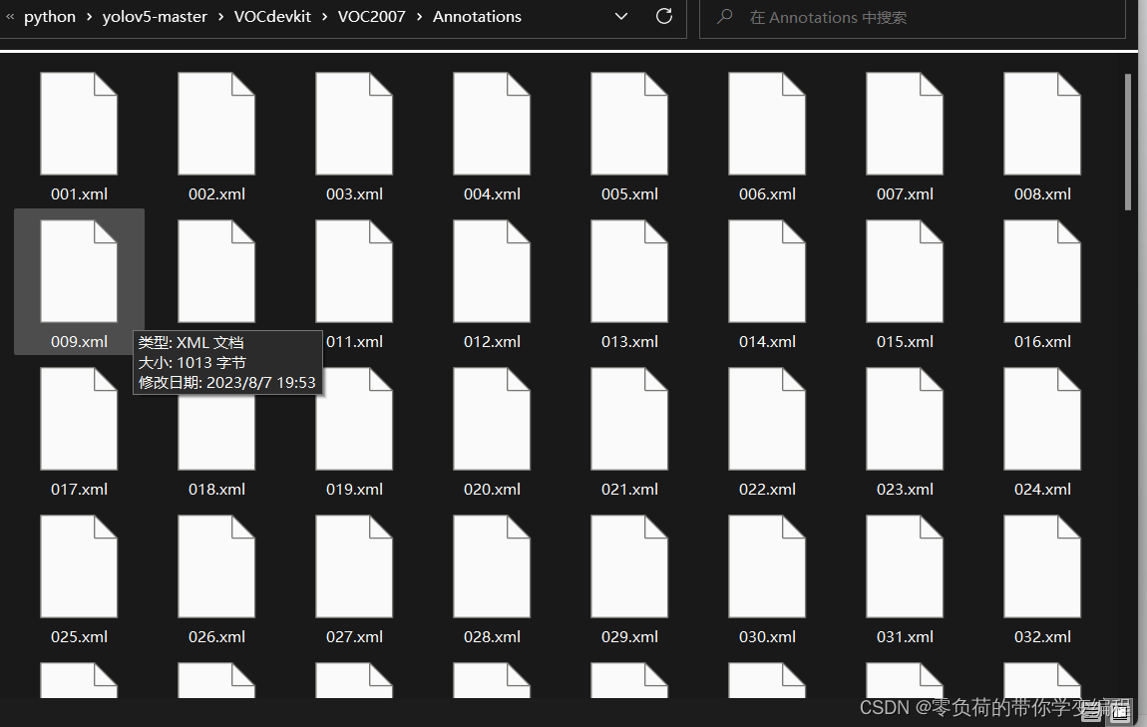Screen dimensions: 1147x727
Task: Navigate to yolov5-master in breadcrumb
Action: point(155,17)
